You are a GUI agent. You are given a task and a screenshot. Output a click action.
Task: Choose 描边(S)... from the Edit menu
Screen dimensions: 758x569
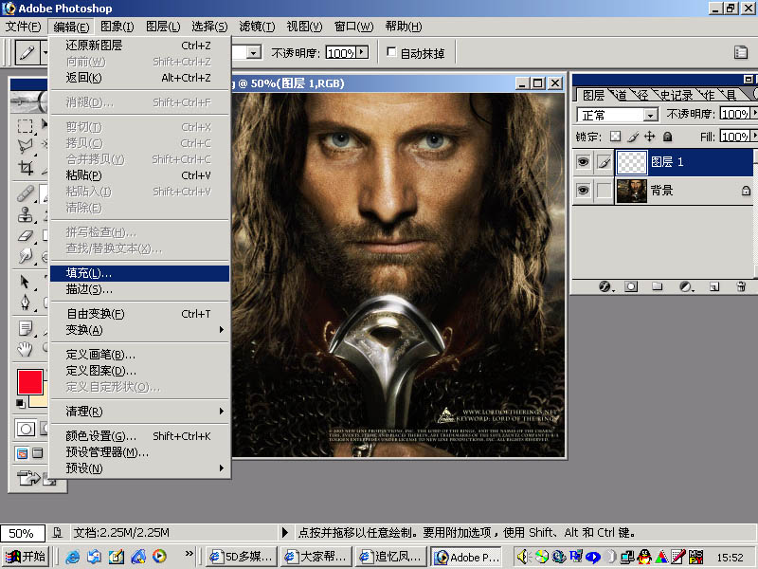(x=139, y=289)
